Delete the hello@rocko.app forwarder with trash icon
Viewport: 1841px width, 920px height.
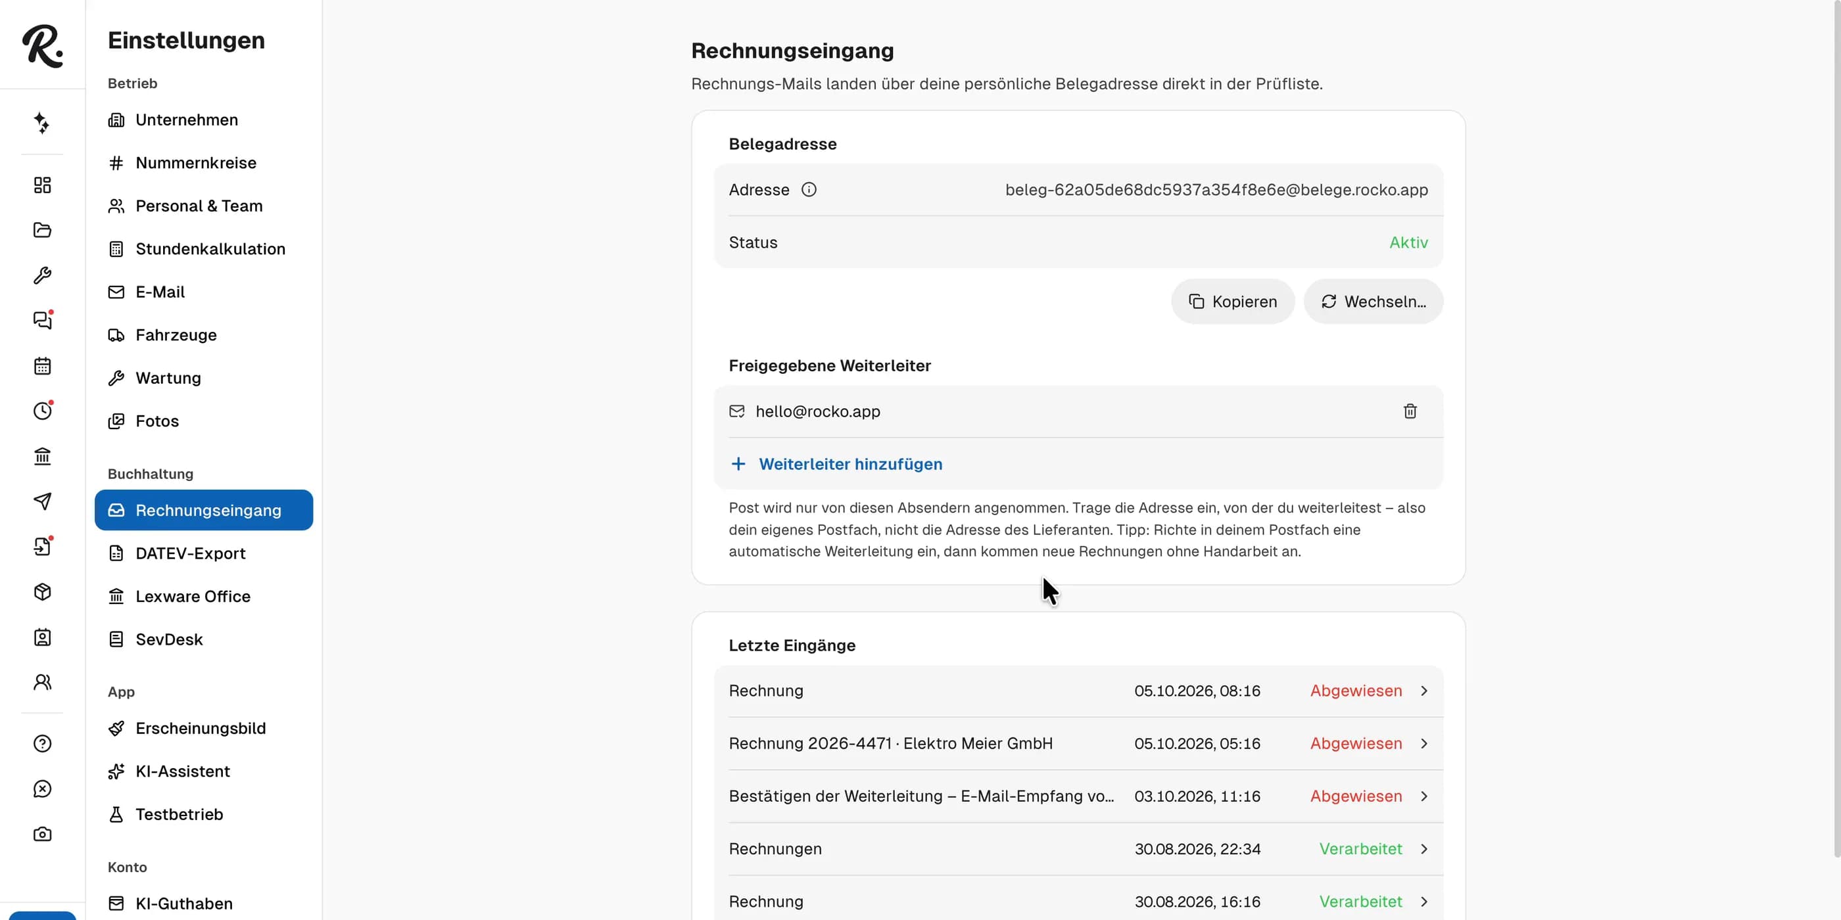pyautogui.click(x=1409, y=411)
